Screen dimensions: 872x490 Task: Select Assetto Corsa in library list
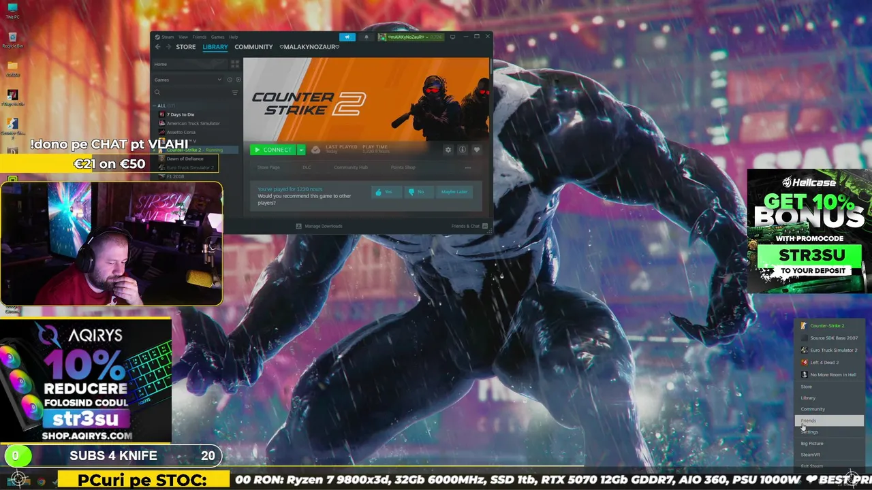coord(181,132)
